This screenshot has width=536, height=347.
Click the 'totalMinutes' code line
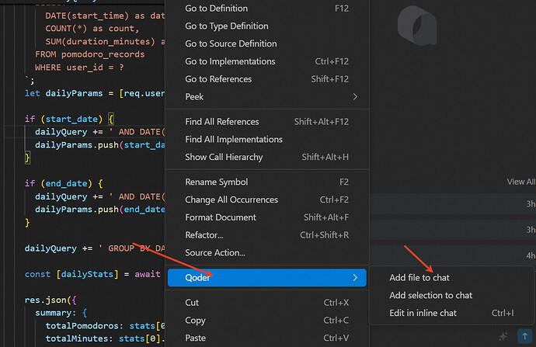[x=105, y=338]
